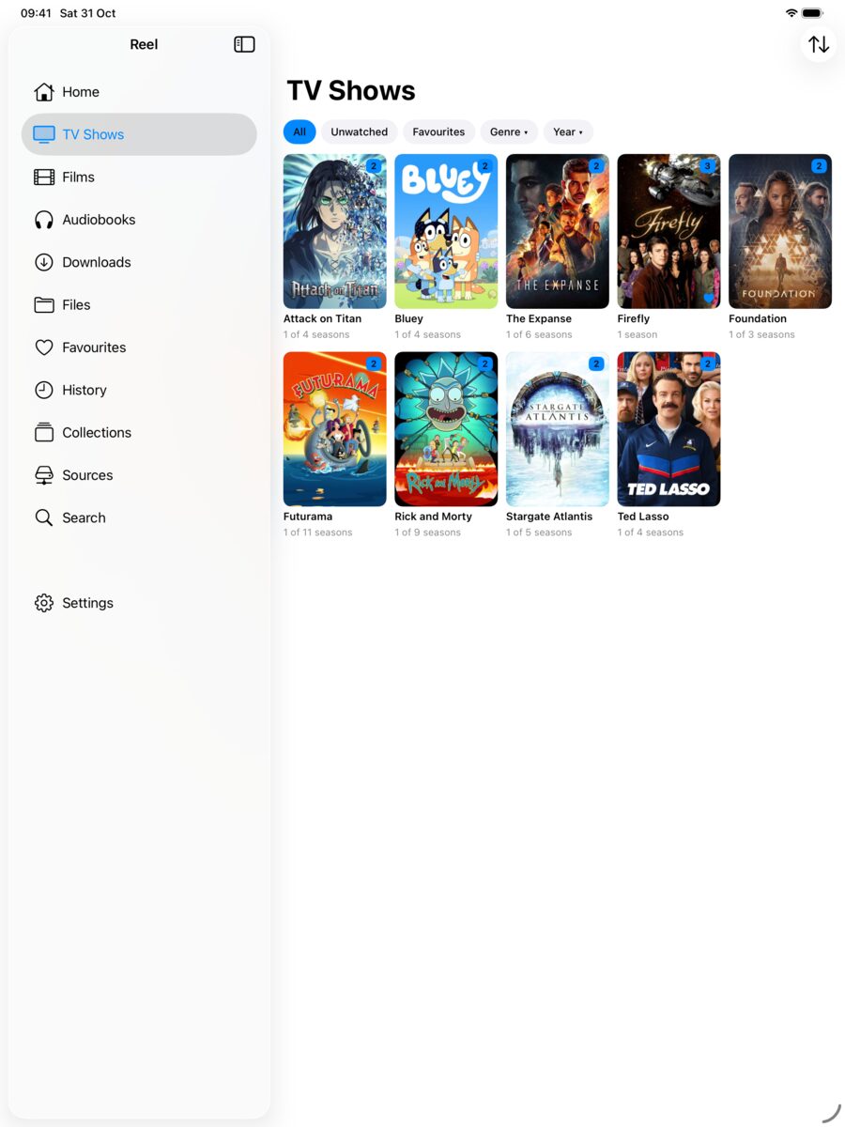Click the Files folder icon
Screen dimensions: 845x1127
[44, 304]
